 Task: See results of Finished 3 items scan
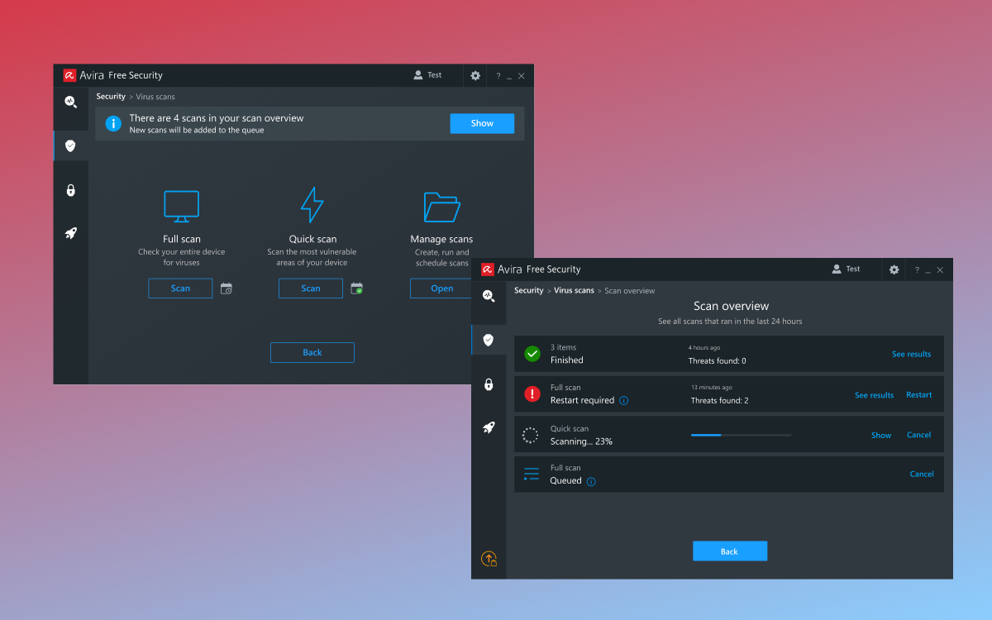tap(911, 354)
